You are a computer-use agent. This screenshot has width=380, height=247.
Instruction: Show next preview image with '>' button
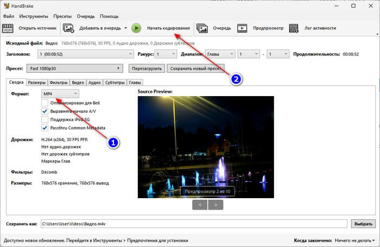click(x=216, y=205)
